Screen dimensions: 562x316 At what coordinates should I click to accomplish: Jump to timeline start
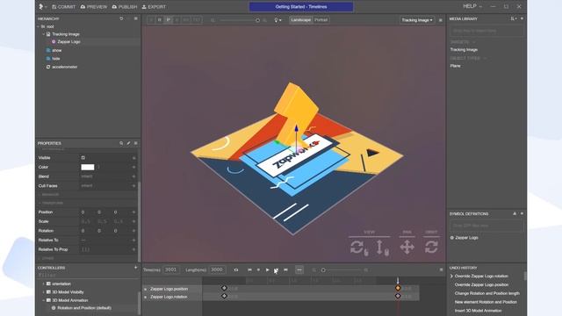point(249,270)
